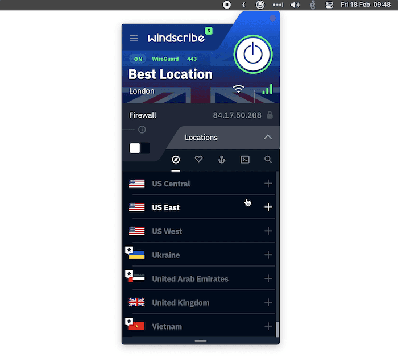The height and width of the screenshot is (358, 398).
Task: Click the stop recording menu bar icon
Action: tap(227, 5)
